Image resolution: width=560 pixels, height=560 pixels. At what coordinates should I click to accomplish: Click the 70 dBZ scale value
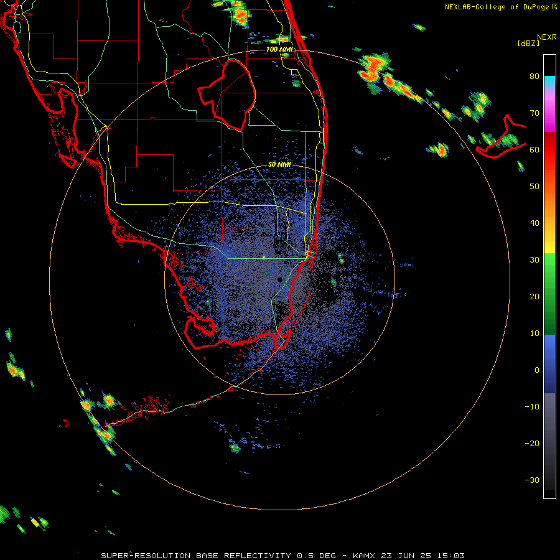click(x=534, y=113)
